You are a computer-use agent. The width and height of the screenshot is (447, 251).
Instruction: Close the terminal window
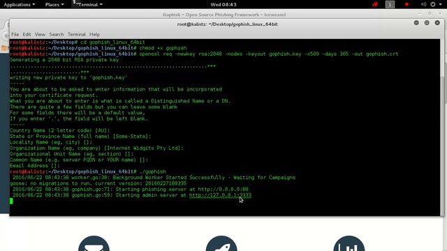click(x=437, y=23)
